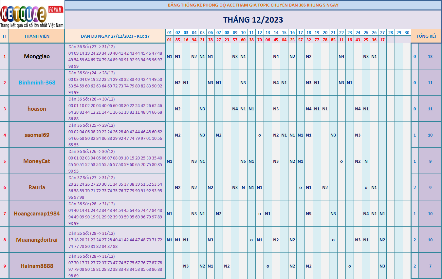The height and width of the screenshot is (279, 442).
Task: Click the KETQUA2 Forum logo
Action: (x=32, y=14)
